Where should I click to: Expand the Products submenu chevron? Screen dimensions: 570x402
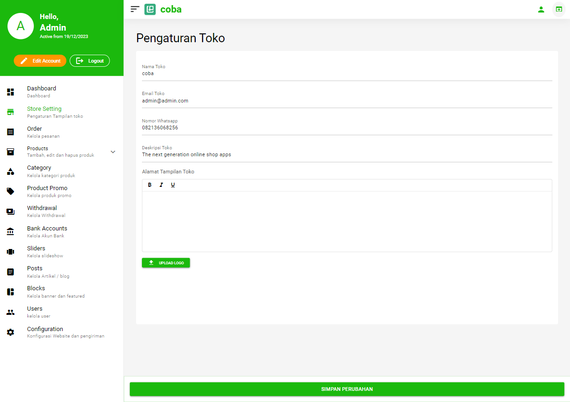[x=113, y=152]
